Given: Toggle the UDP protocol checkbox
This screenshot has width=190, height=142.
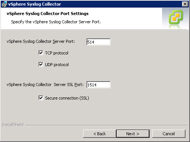Looking at the screenshot, I should [41, 65].
